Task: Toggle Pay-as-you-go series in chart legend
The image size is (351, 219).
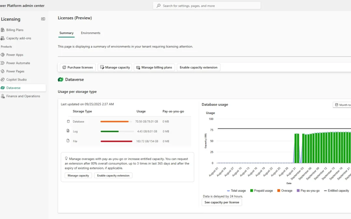Action: [308, 191]
